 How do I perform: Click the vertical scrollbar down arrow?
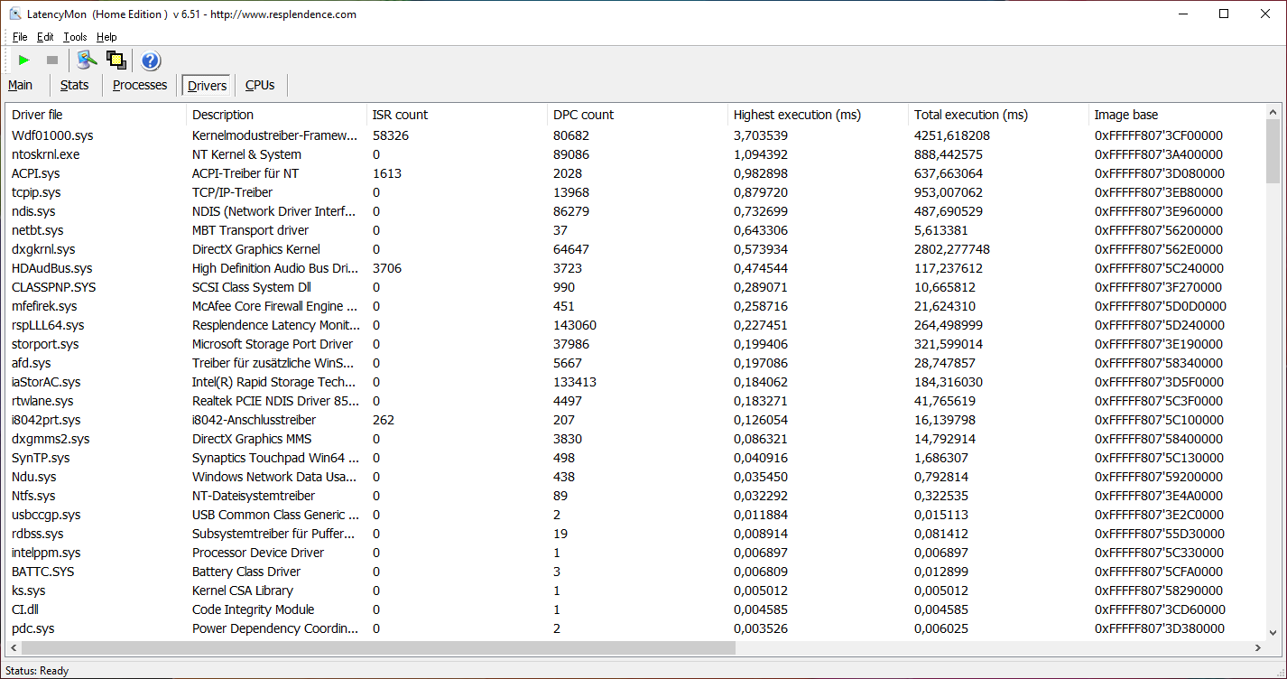click(x=1273, y=633)
